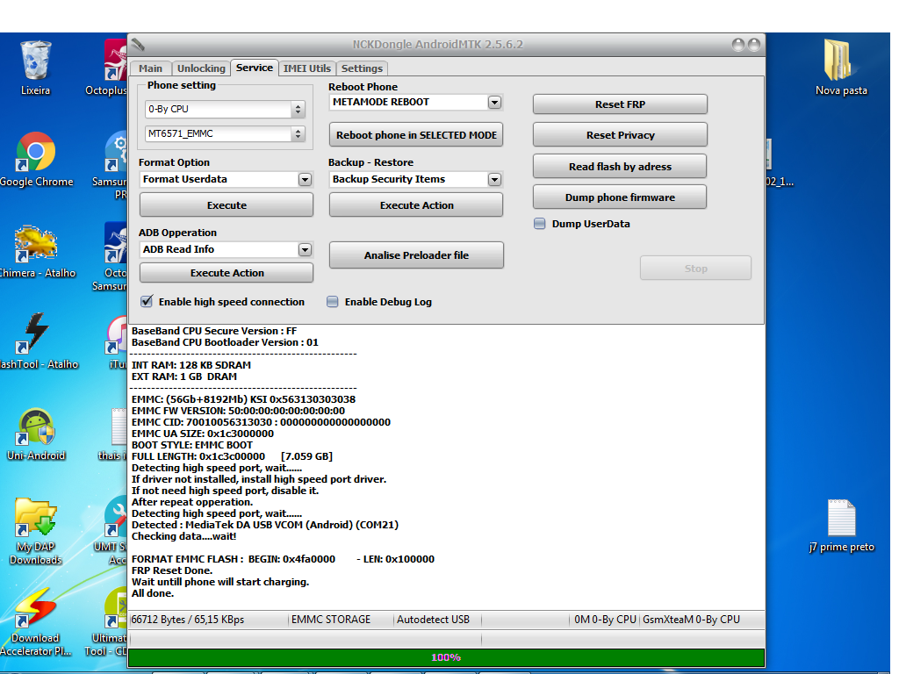The height and width of the screenshot is (674, 899).
Task: Click the "BOOT STYLE: EMMC BOOT" log line
Action: [x=192, y=445]
